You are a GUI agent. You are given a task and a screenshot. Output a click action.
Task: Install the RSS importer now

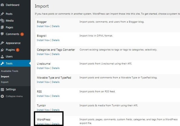click(x=43, y=96)
